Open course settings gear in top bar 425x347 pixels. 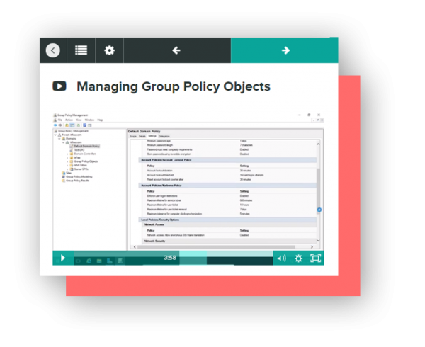pos(109,50)
